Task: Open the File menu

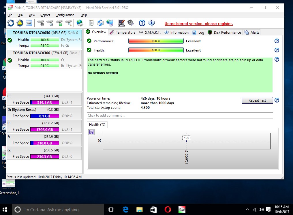Action: [x=10, y=15]
